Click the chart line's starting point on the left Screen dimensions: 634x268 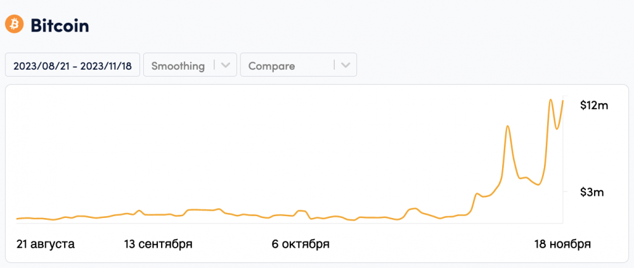point(17,219)
